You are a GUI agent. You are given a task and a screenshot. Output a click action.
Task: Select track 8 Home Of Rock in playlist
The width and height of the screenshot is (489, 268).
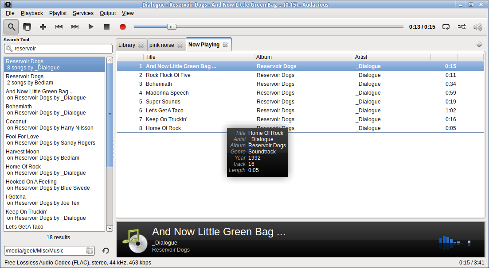[301, 128]
